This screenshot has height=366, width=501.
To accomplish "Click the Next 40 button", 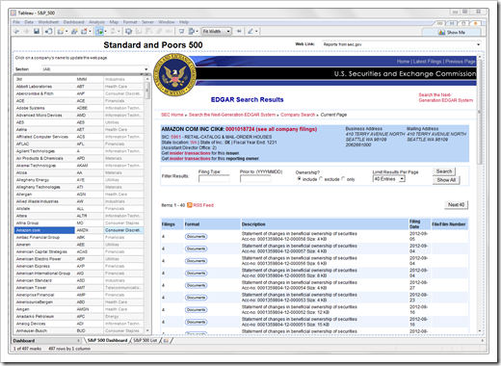I will click(x=456, y=205).
